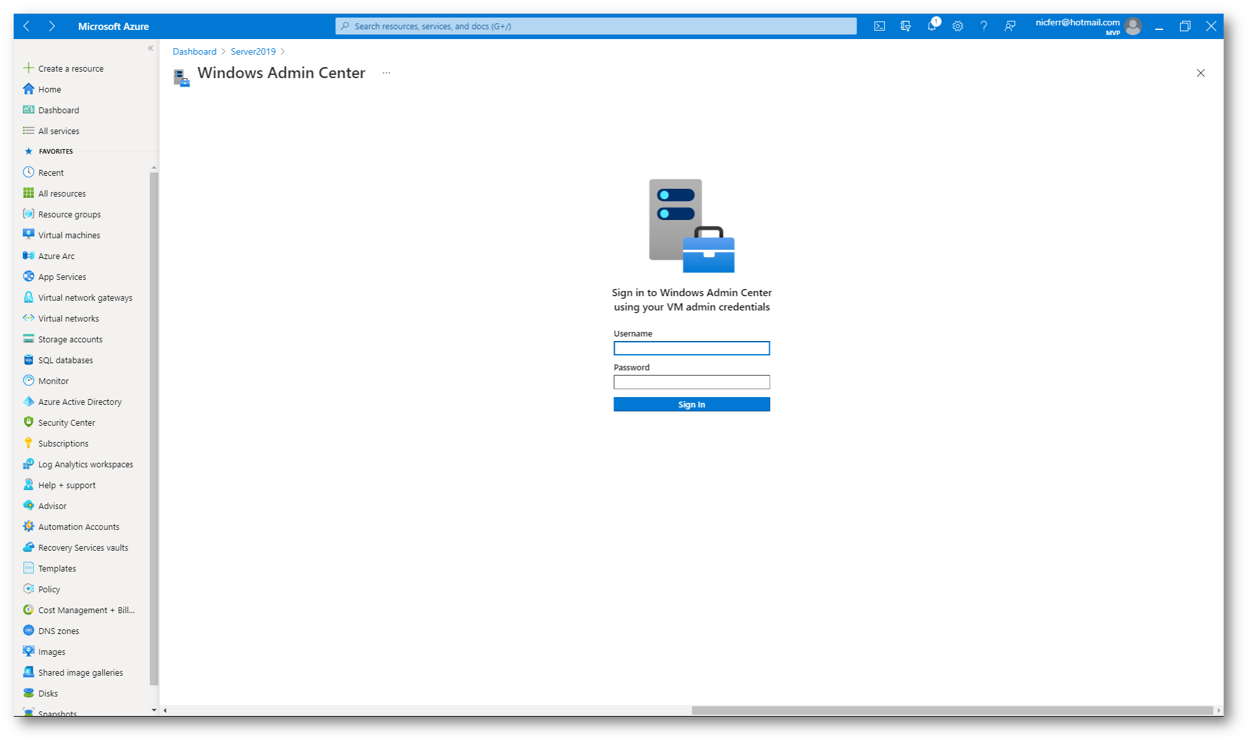
Task: Click horizontal scrollbar right arrow
Action: pos(1218,710)
